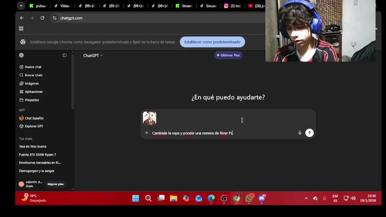Click Establecer como predeterminado button
The width and height of the screenshot is (386, 217).
pos(212,42)
